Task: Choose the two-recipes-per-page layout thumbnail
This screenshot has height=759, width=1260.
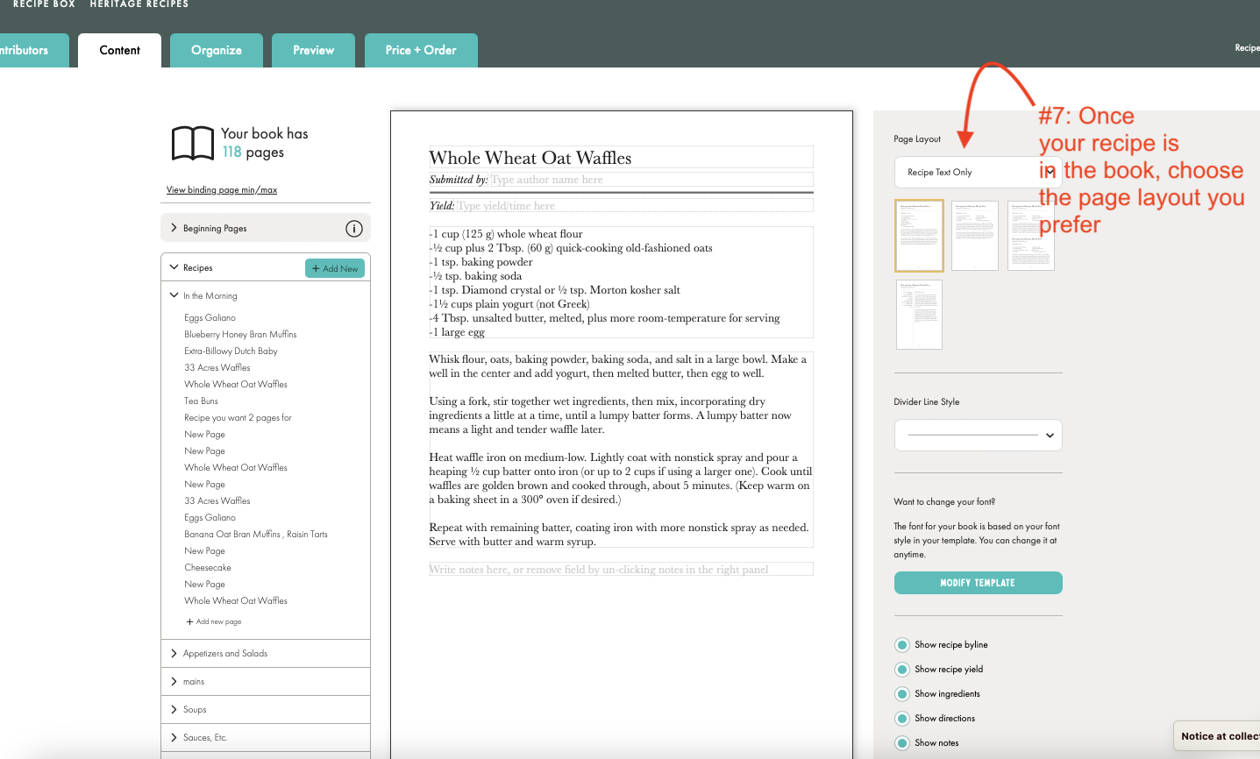Action: [x=1030, y=235]
